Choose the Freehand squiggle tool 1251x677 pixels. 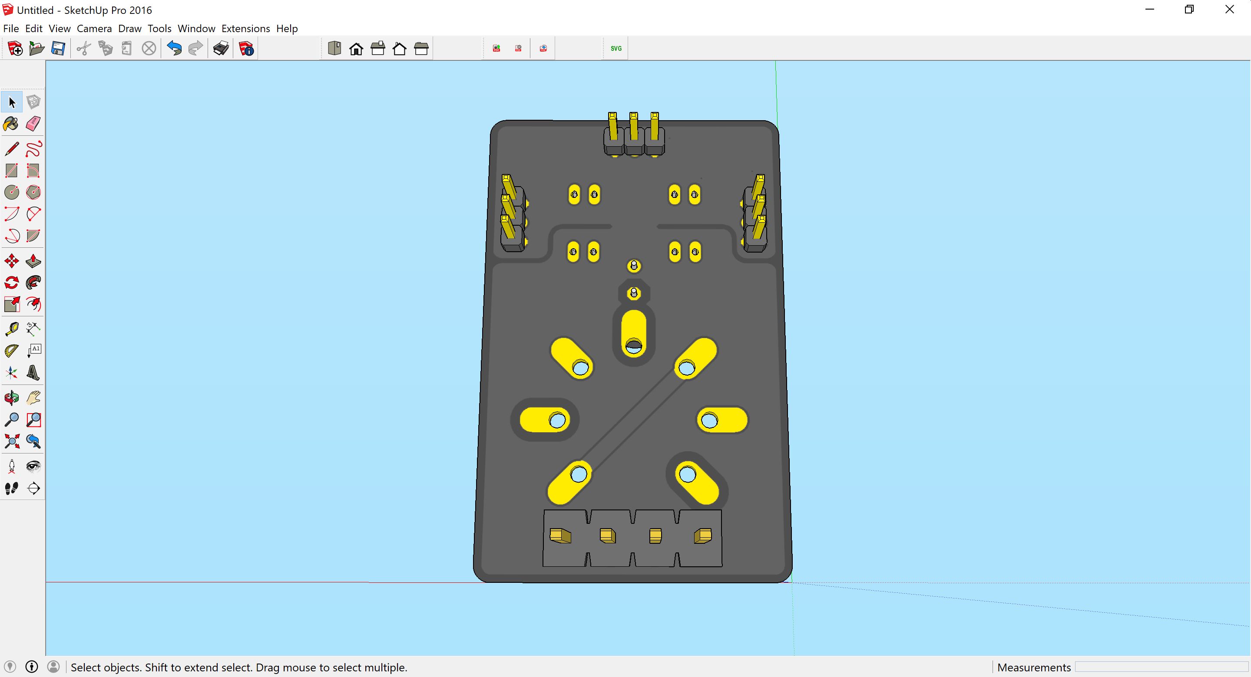click(x=33, y=148)
